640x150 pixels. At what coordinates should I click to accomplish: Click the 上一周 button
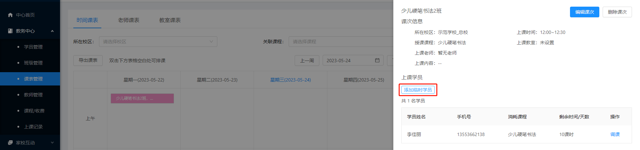[307, 61]
